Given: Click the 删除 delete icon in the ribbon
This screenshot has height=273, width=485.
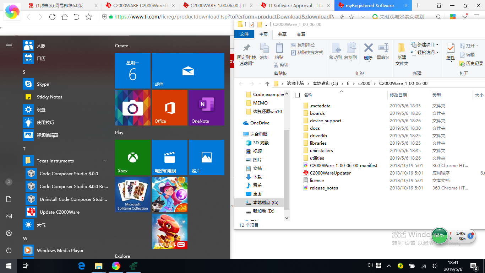Looking at the screenshot, I should [x=369, y=48].
